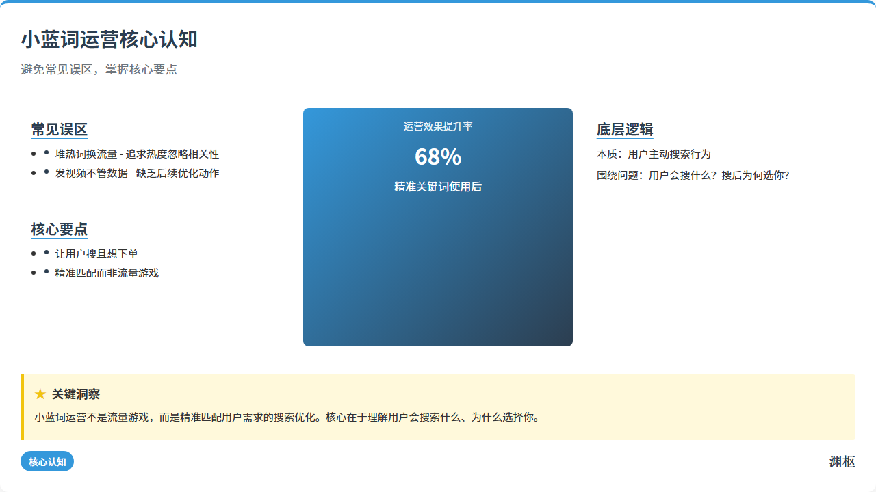
Task: Click the 精准关键词使用后 caption text
Action: [x=438, y=187]
